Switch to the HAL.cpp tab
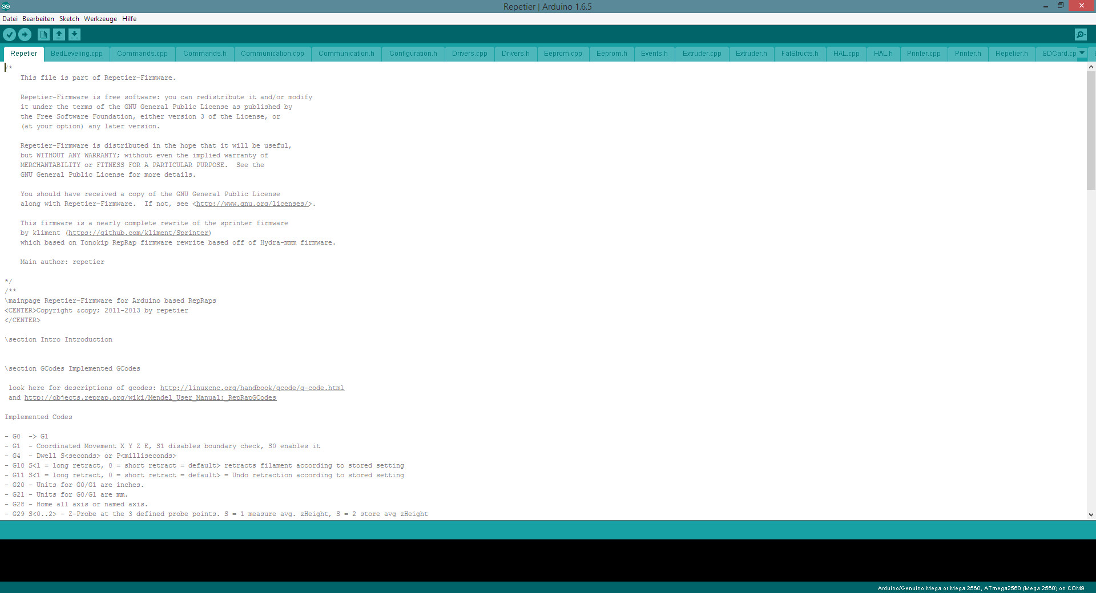The height and width of the screenshot is (593, 1096). (846, 54)
